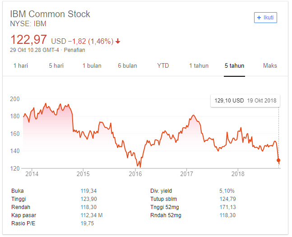292x237 pixels.
Task: Show the 6 bulan chart
Action: click(127, 66)
